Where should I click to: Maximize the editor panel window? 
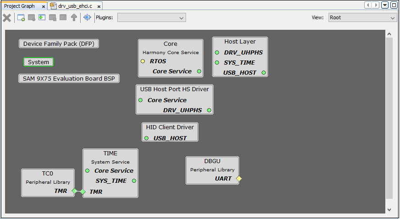tap(394, 5)
